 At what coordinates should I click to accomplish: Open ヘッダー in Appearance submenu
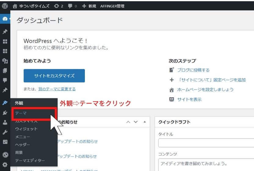22,144
